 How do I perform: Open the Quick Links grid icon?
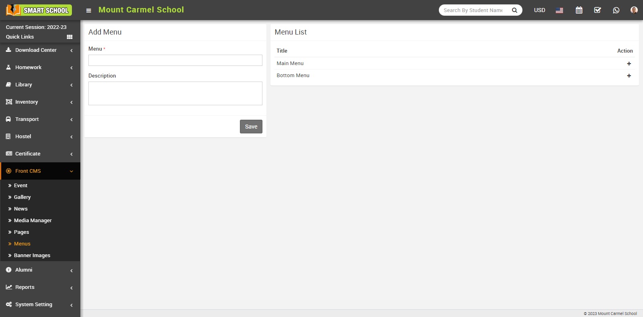tap(70, 37)
